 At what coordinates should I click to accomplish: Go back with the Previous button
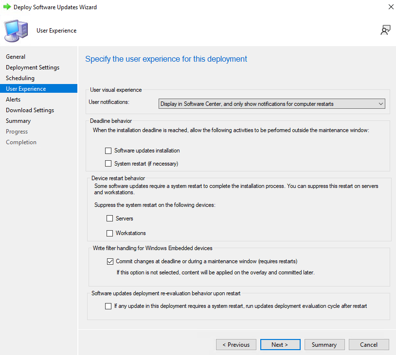(236, 344)
